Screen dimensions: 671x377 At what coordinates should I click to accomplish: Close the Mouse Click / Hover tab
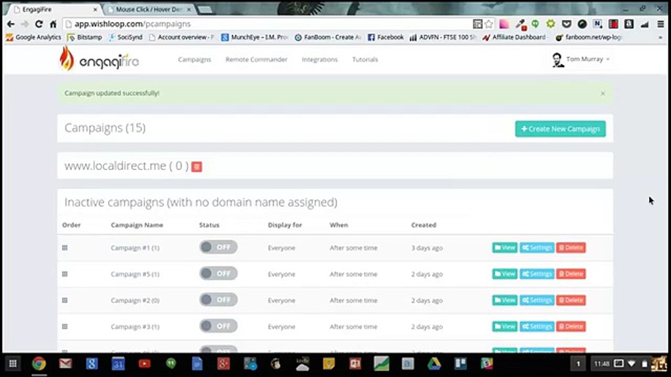[x=189, y=9]
